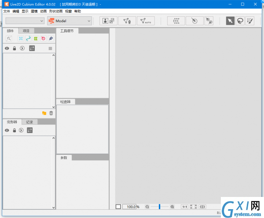264x218 pixels.
Task: Click parts list scroll up arrow
Action: click(54, 55)
